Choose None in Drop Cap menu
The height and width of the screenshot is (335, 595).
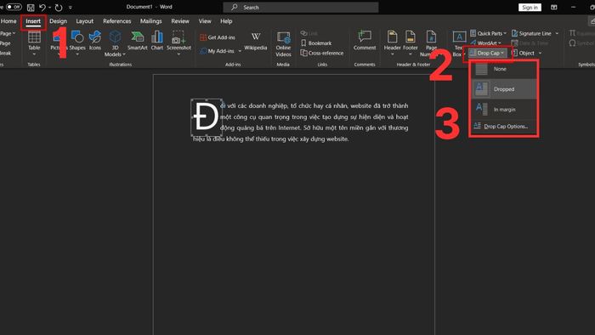point(504,69)
